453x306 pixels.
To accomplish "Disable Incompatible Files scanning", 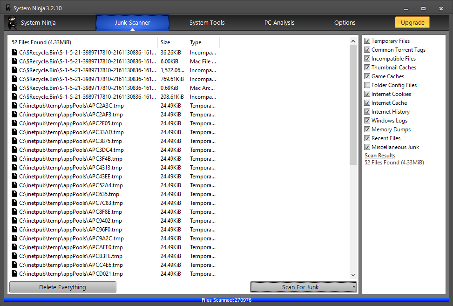I will pos(367,59).
